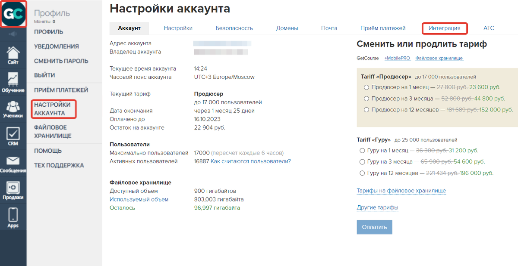Click the UTC+3 Europe/Moscow value
The width and height of the screenshot is (518, 266).
pos(224,77)
